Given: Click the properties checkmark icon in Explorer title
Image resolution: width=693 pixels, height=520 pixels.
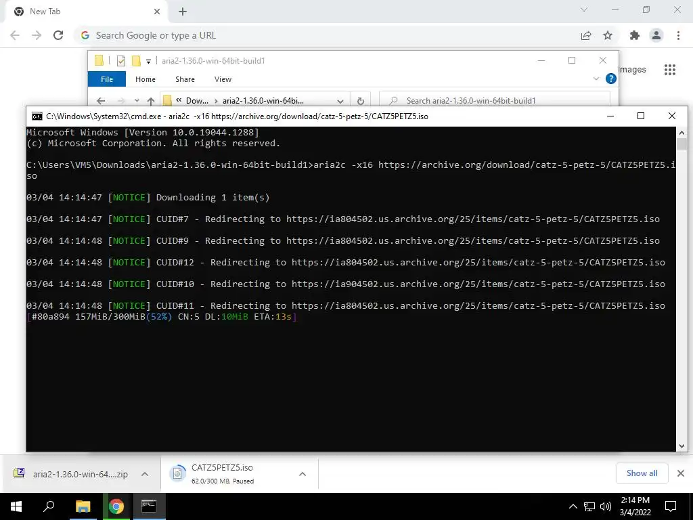Looking at the screenshot, I should click(120, 60).
